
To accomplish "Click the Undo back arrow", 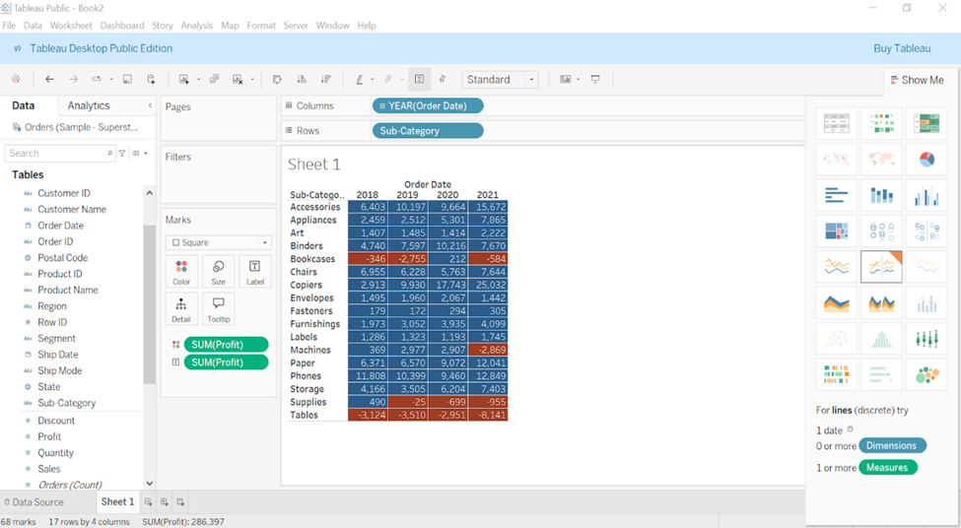I will point(49,79).
